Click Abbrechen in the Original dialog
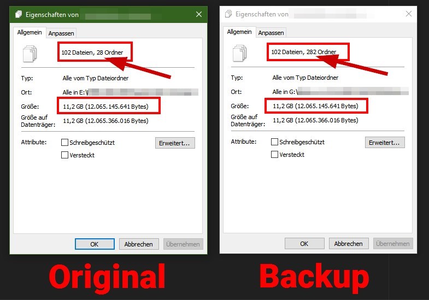 point(139,244)
